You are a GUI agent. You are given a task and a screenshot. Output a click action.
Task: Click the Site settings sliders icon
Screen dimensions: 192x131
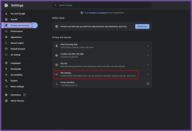[57, 74]
